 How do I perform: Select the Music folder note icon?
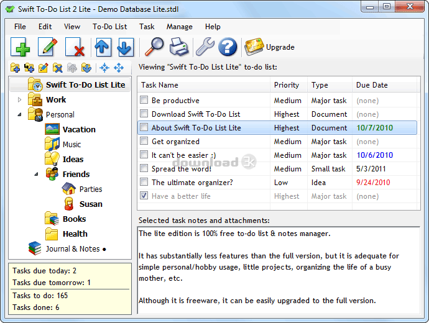click(x=52, y=144)
